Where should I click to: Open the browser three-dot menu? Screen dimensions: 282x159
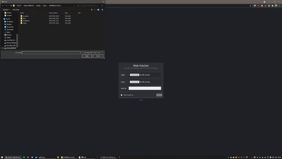click(280, 6)
